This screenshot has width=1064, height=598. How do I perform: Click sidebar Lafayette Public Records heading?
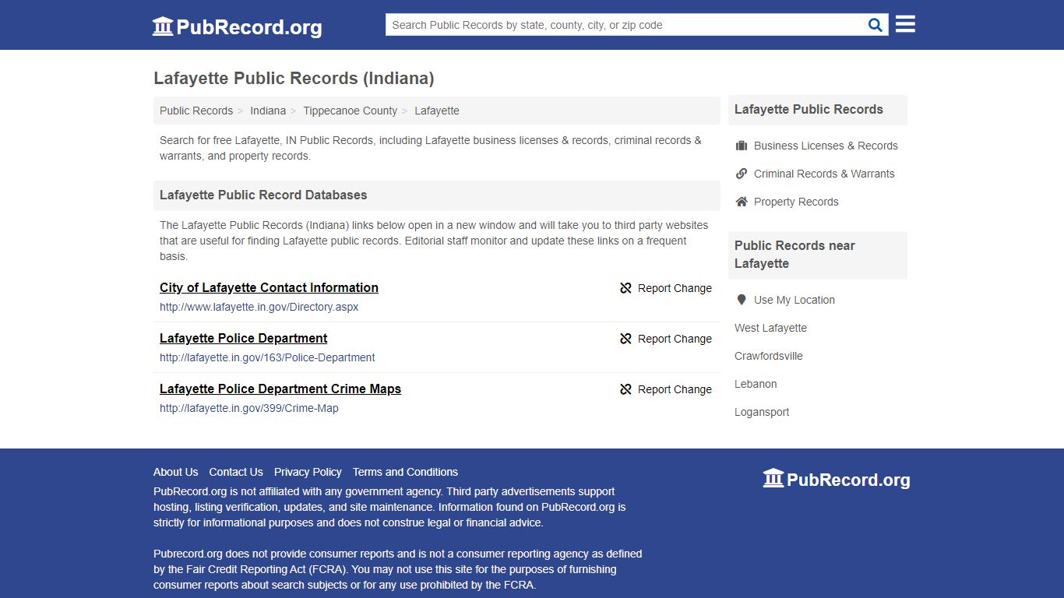pos(809,110)
